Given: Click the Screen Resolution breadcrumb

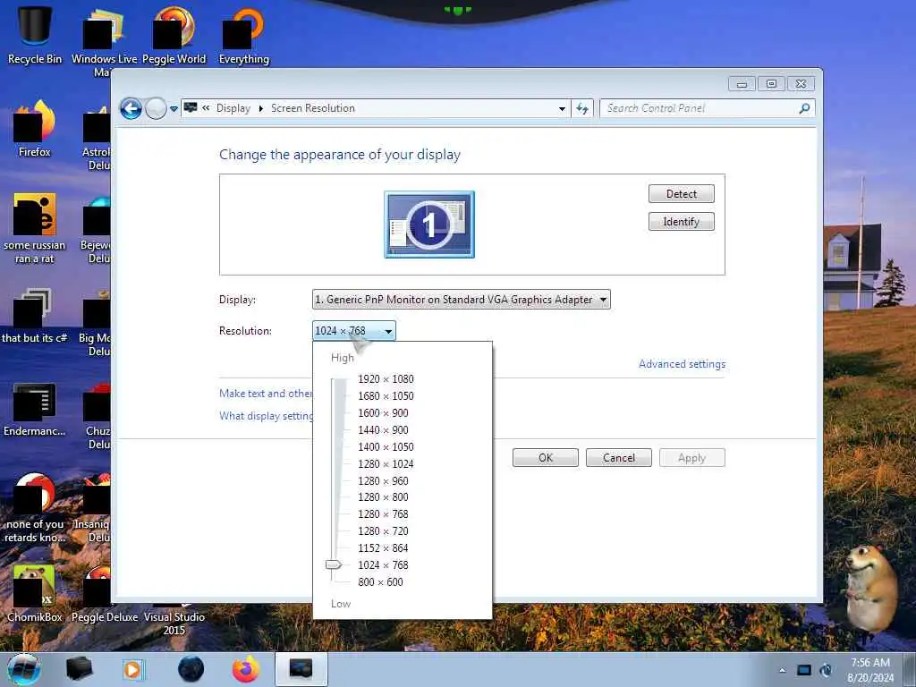Looking at the screenshot, I should pyautogui.click(x=312, y=108).
